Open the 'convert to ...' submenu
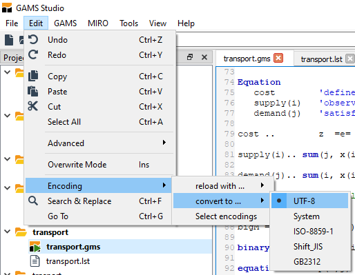The width and height of the screenshot is (355, 275). (x=221, y=201)
